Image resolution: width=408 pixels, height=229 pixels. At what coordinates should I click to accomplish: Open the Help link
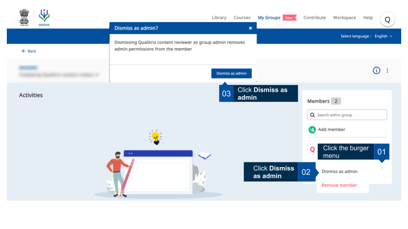click(x=368, y=18)
